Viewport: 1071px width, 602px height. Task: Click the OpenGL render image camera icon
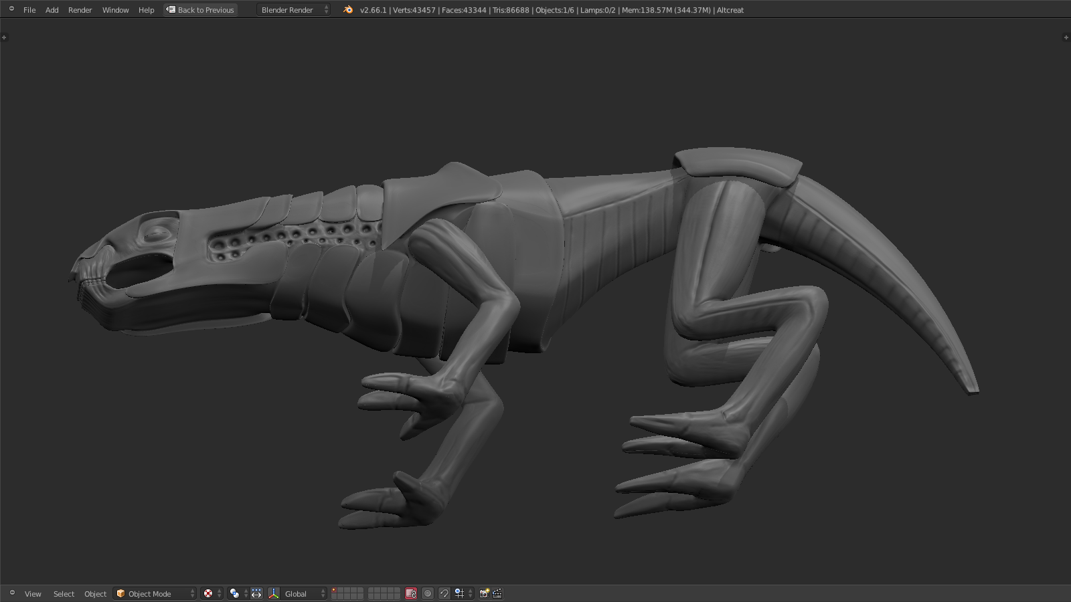point(484,593)
